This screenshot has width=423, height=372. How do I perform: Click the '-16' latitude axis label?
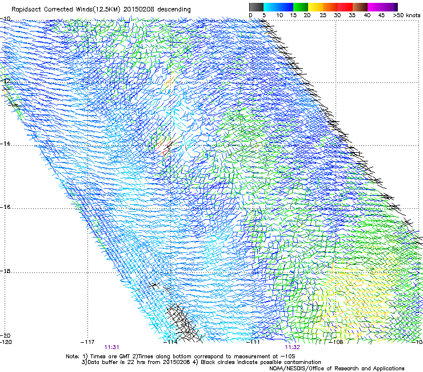(5, 207)
